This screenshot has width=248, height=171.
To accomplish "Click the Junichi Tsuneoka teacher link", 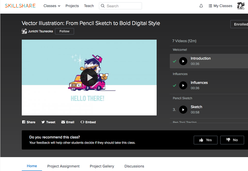I will point(40,31).
